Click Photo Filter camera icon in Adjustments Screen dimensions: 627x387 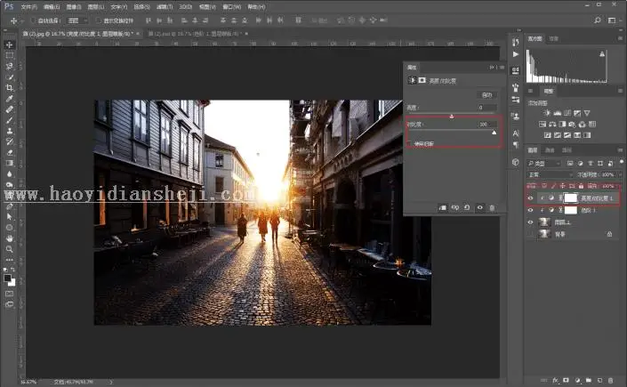pos(572,124)
